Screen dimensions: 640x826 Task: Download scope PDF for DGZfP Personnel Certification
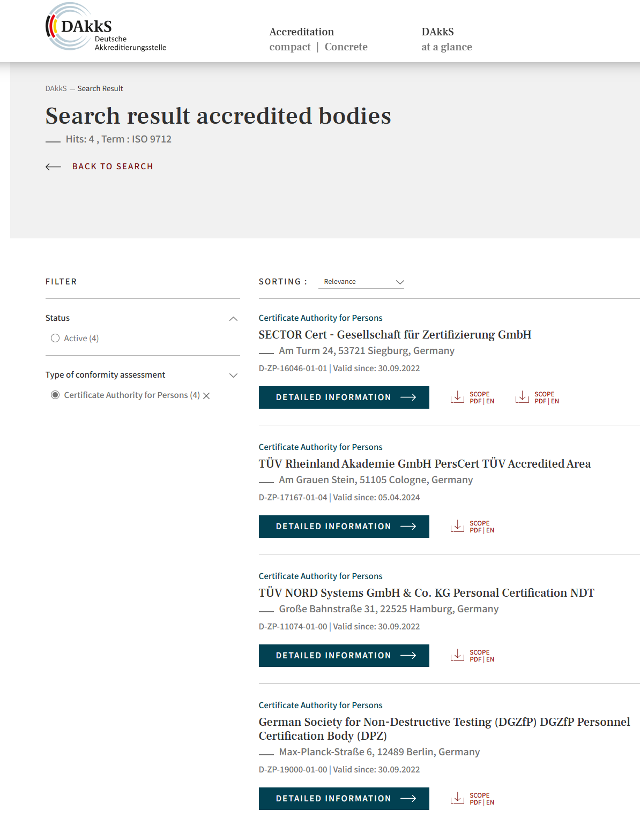pyautogui.click(x=472, y=799)
